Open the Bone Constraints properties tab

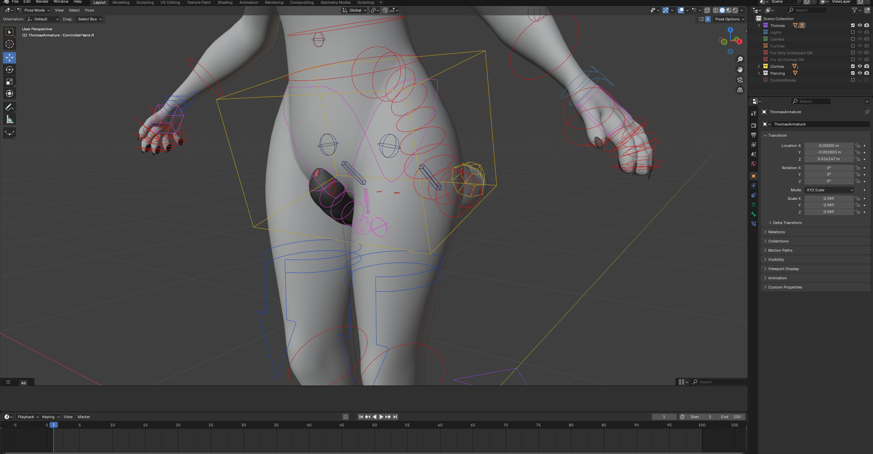click(x=754, y=224)
